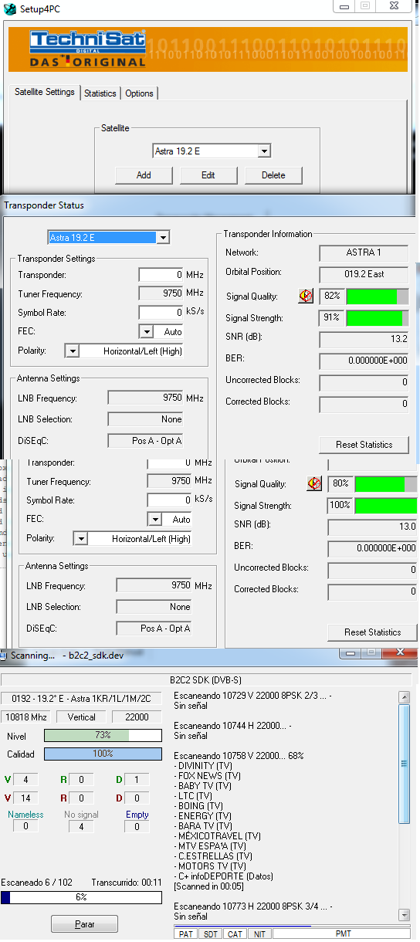
Task: Click the Setup4PC title bar app icon
Action: pyautogui.click(x=10, y=10)
